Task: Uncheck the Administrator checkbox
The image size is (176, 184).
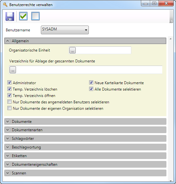Action: click(9, 83)
